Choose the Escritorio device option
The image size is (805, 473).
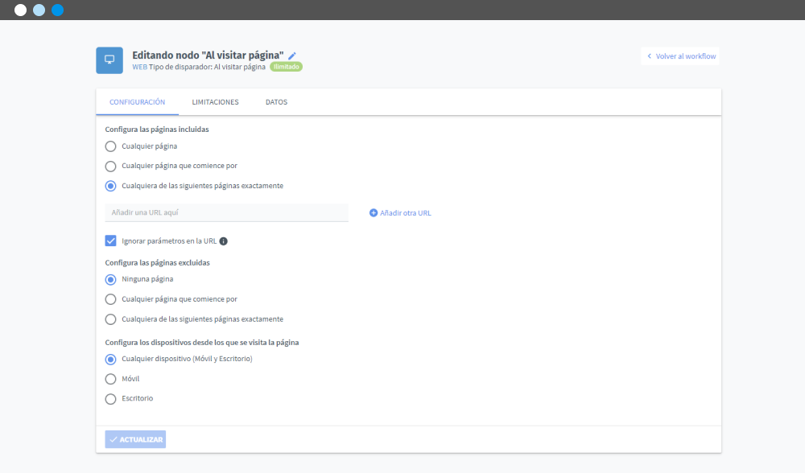click(x=111, y=398)
